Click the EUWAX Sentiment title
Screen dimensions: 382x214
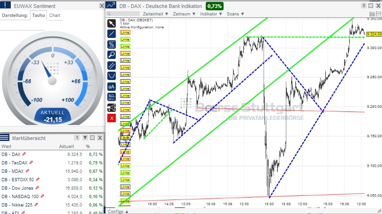(35, 6)
